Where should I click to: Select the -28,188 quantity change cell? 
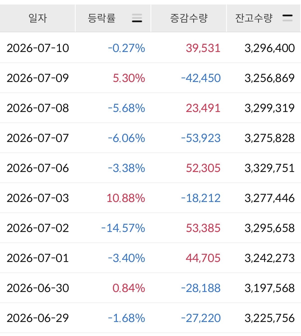click(201, 288)
